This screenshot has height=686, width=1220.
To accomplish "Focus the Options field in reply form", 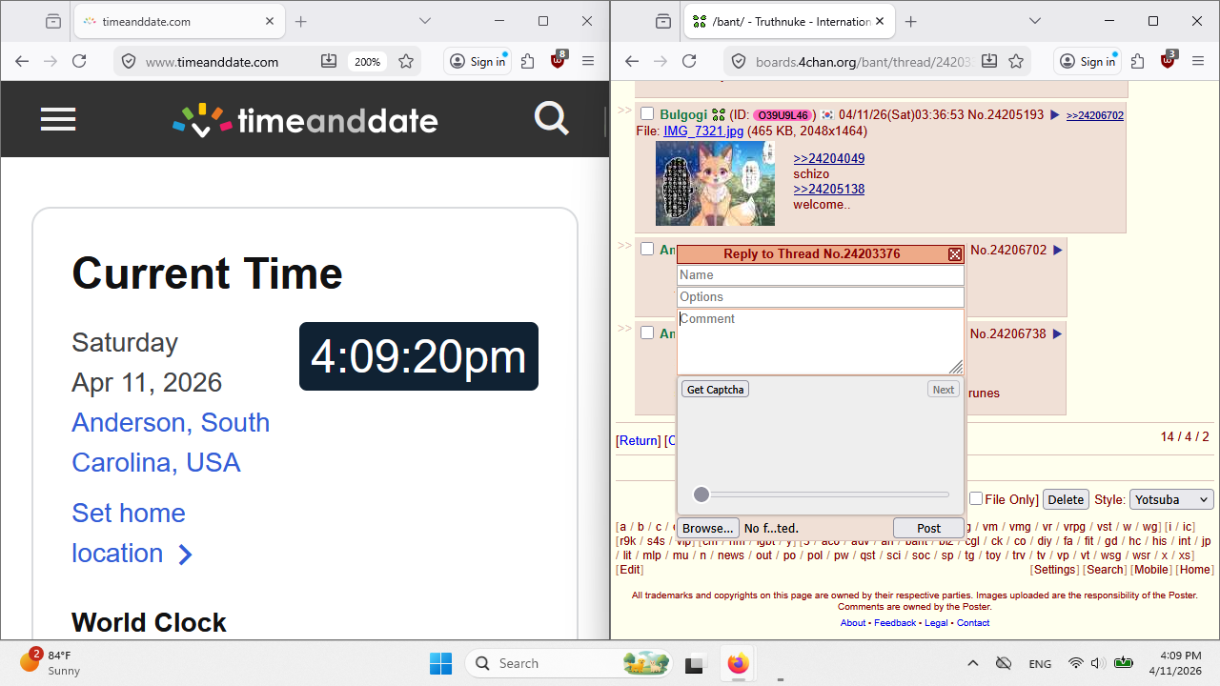I will 821,297.
